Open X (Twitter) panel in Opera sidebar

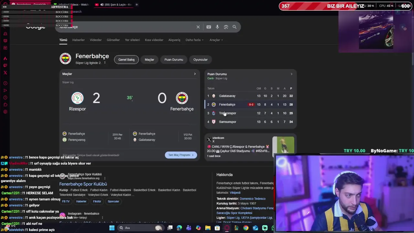[5, 72]
